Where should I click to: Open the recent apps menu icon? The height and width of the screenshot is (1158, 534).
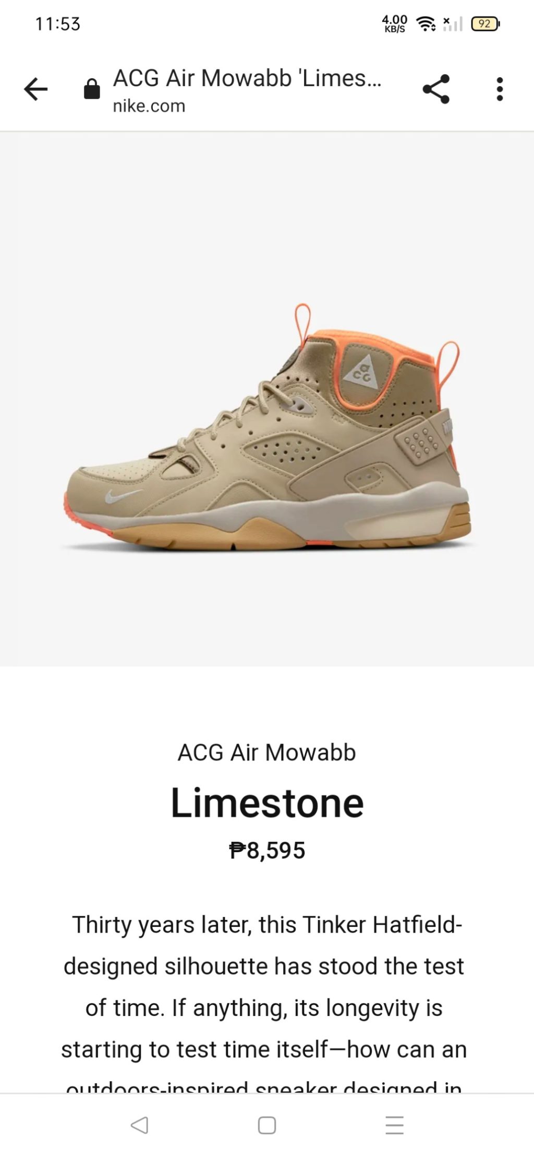394,1125
